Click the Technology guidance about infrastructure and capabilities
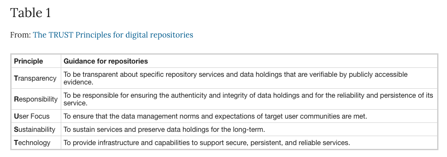Screen dimensions: 447x157 tap(207, 142)
